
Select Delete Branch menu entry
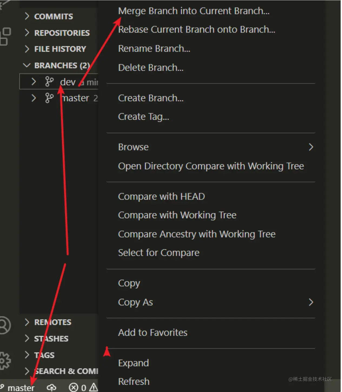151,68
